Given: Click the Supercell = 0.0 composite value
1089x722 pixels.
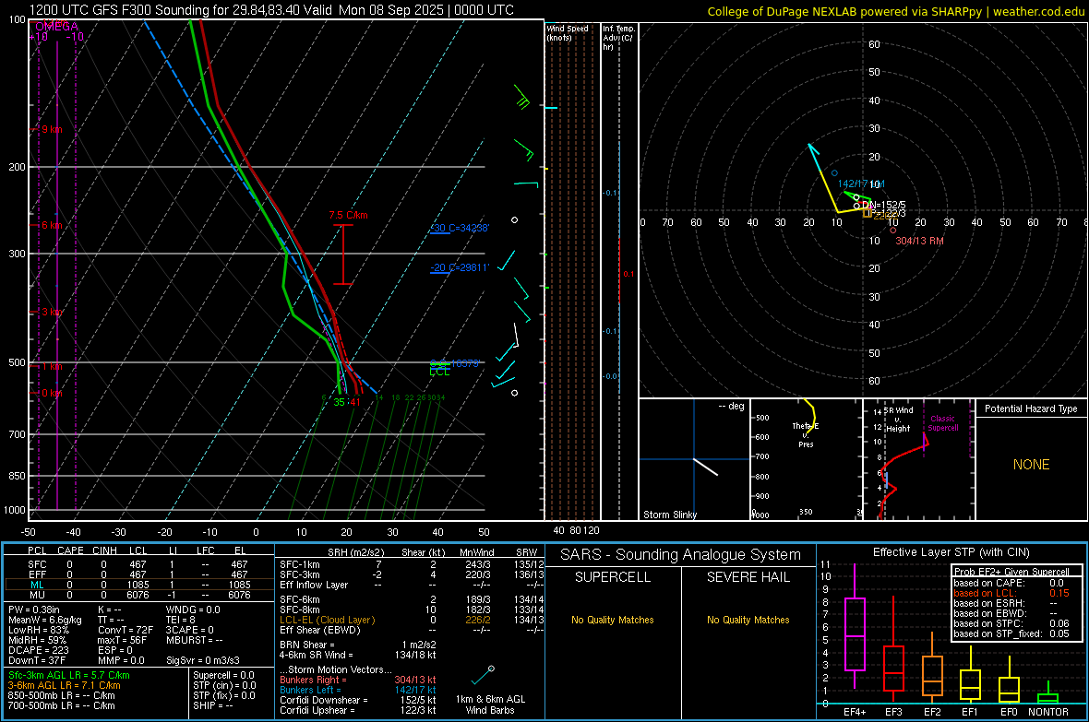Looking at the screenshot, I should [223, 675].
